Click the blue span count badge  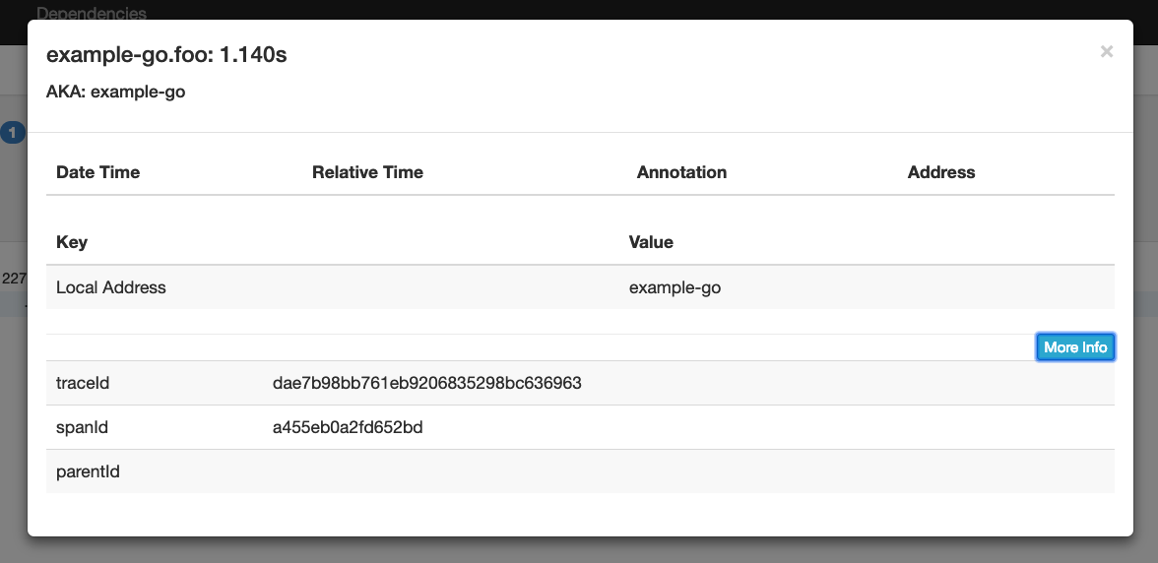coord(12,133)
